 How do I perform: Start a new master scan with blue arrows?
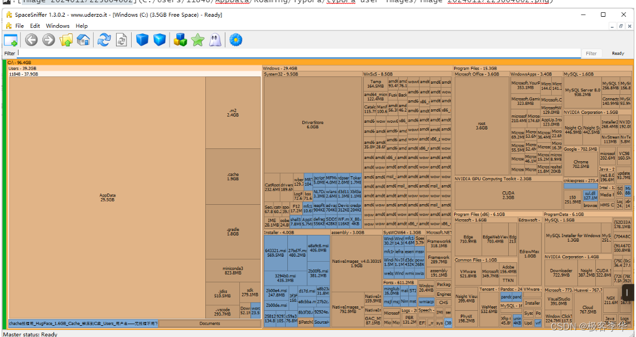click(x=104, y=40)
